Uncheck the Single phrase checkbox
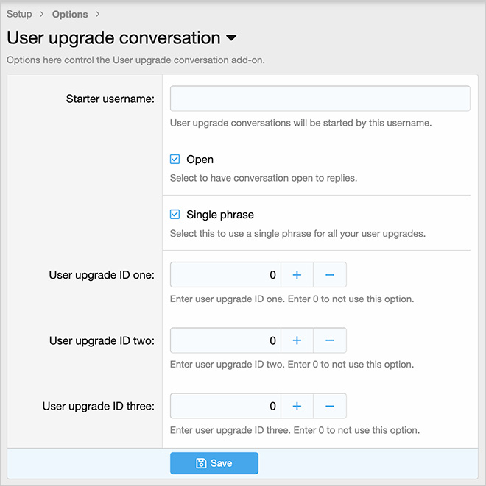 click(175, 215)
